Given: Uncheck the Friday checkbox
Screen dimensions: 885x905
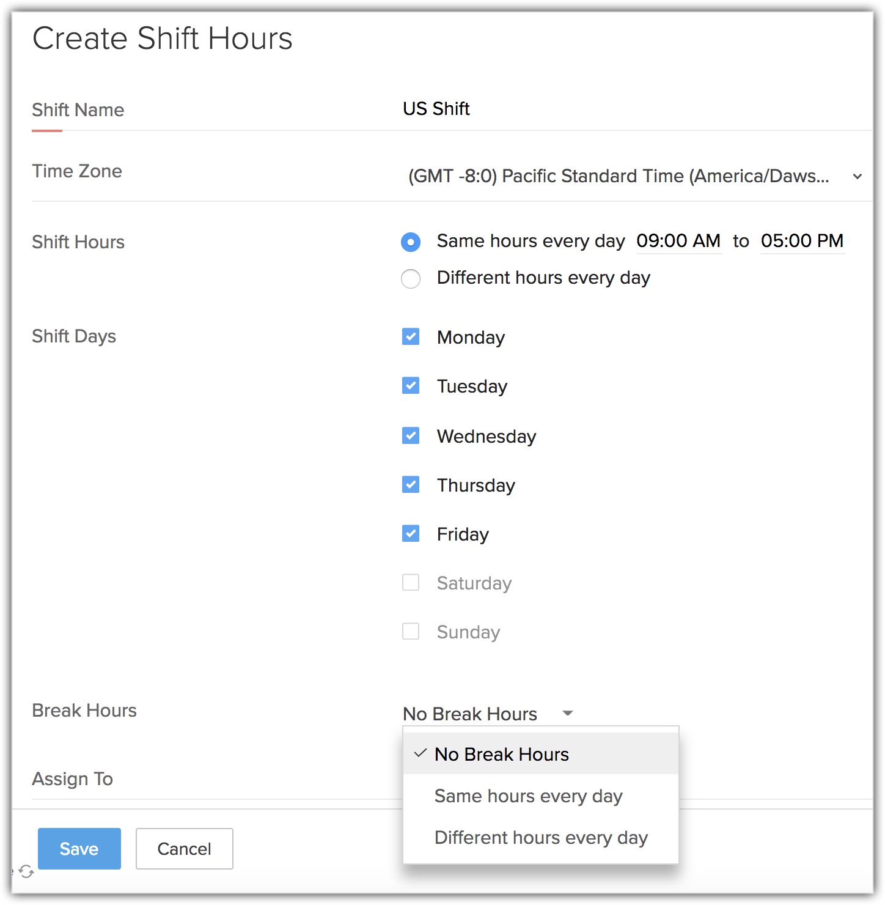Looking at the screenshot, I should coord(411,534).
